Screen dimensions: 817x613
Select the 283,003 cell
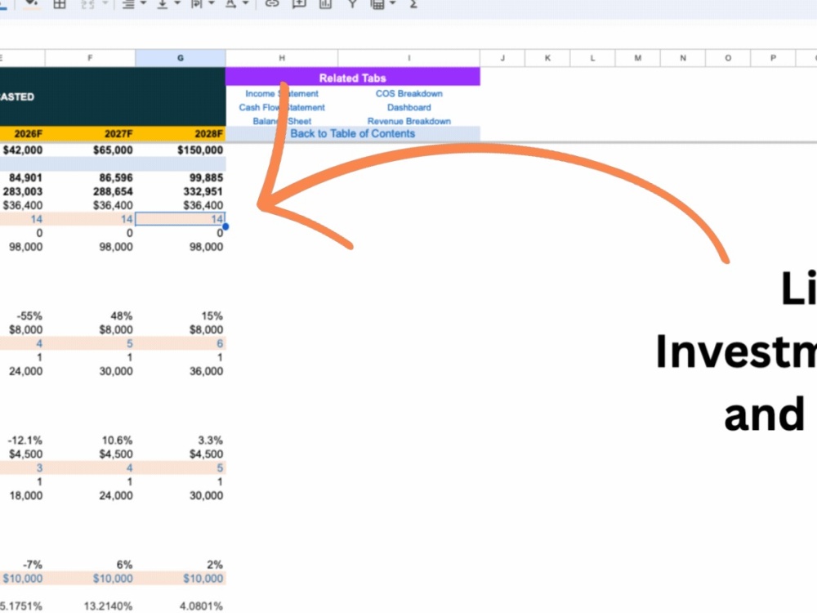(x=22, y=191)
